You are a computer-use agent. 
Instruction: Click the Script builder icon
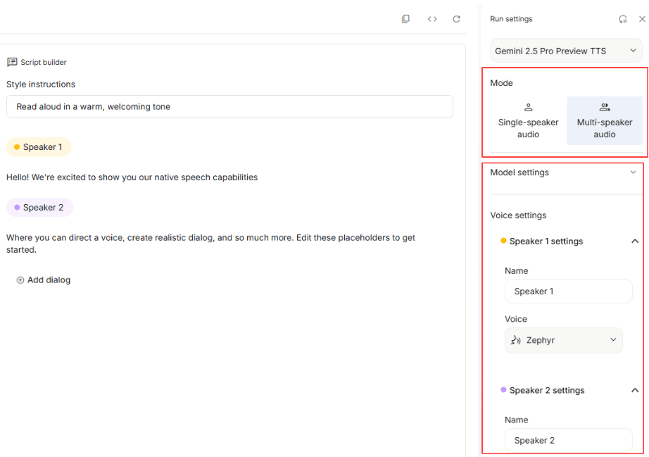point(12,62)
